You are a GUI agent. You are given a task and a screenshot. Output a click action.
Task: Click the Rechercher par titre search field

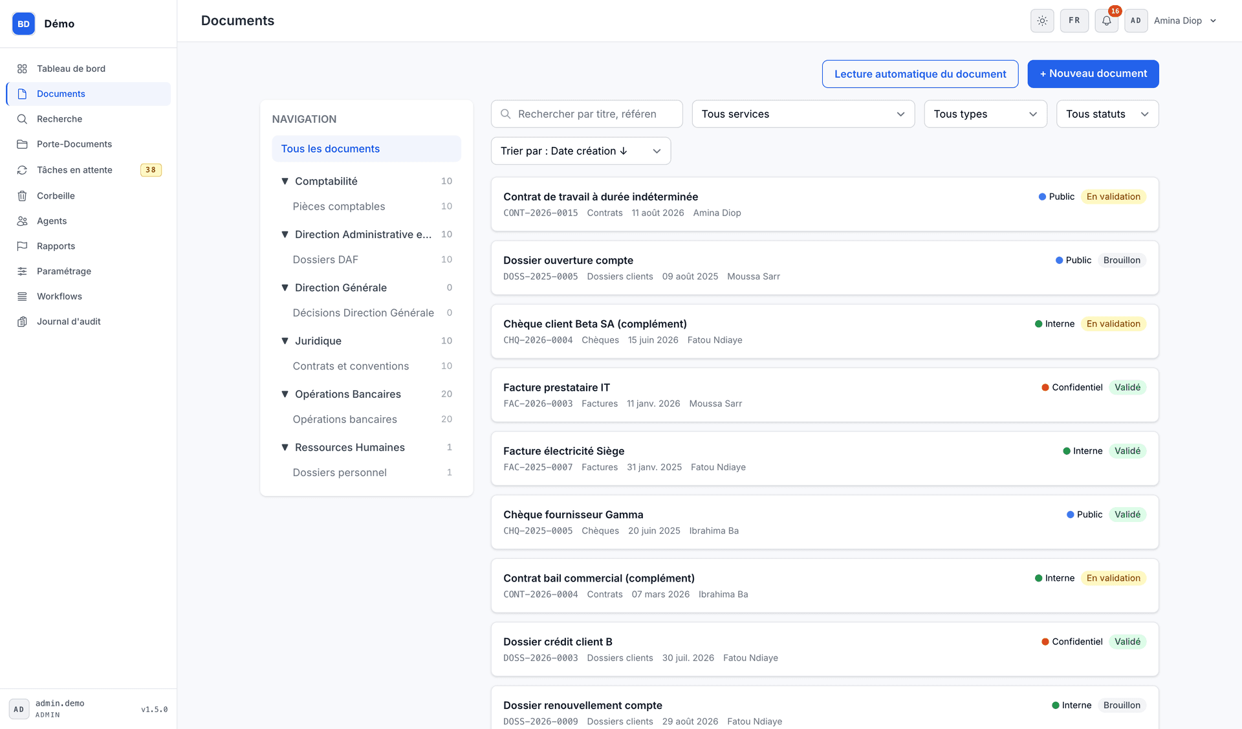tap(587, 114)
